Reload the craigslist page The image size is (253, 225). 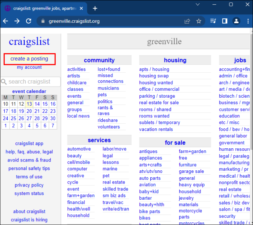click(x=29, y=21)
